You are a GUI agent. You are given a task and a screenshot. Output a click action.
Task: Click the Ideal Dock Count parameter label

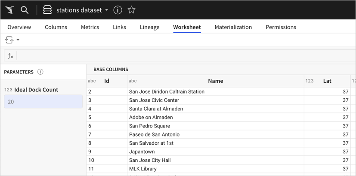coord(36,90)
